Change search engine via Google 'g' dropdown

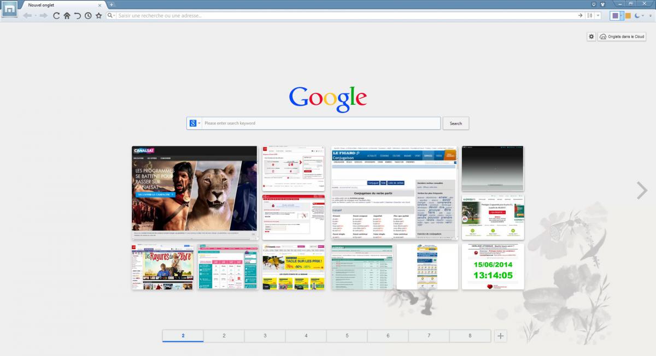pos(195,123)
